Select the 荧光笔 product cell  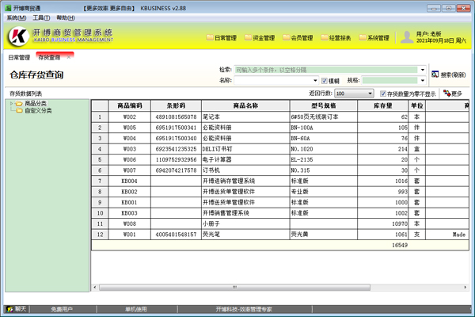(245, 235)
